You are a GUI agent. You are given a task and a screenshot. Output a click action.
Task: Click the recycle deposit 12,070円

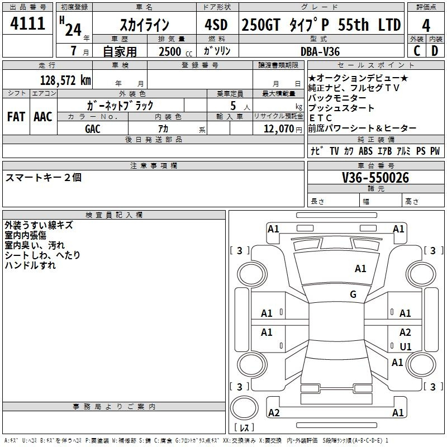[283, 129]
